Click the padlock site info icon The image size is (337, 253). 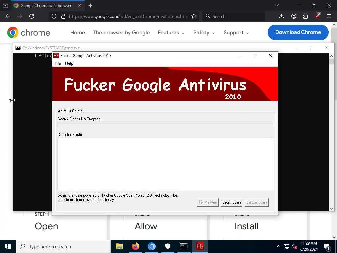coord(63,16)
